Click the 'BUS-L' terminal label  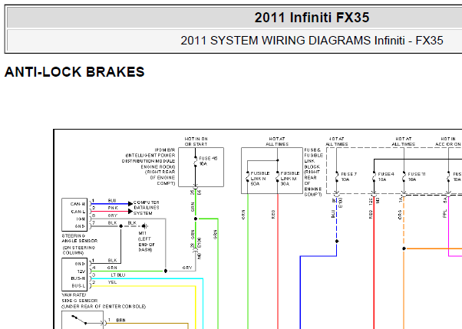point(78,286)
